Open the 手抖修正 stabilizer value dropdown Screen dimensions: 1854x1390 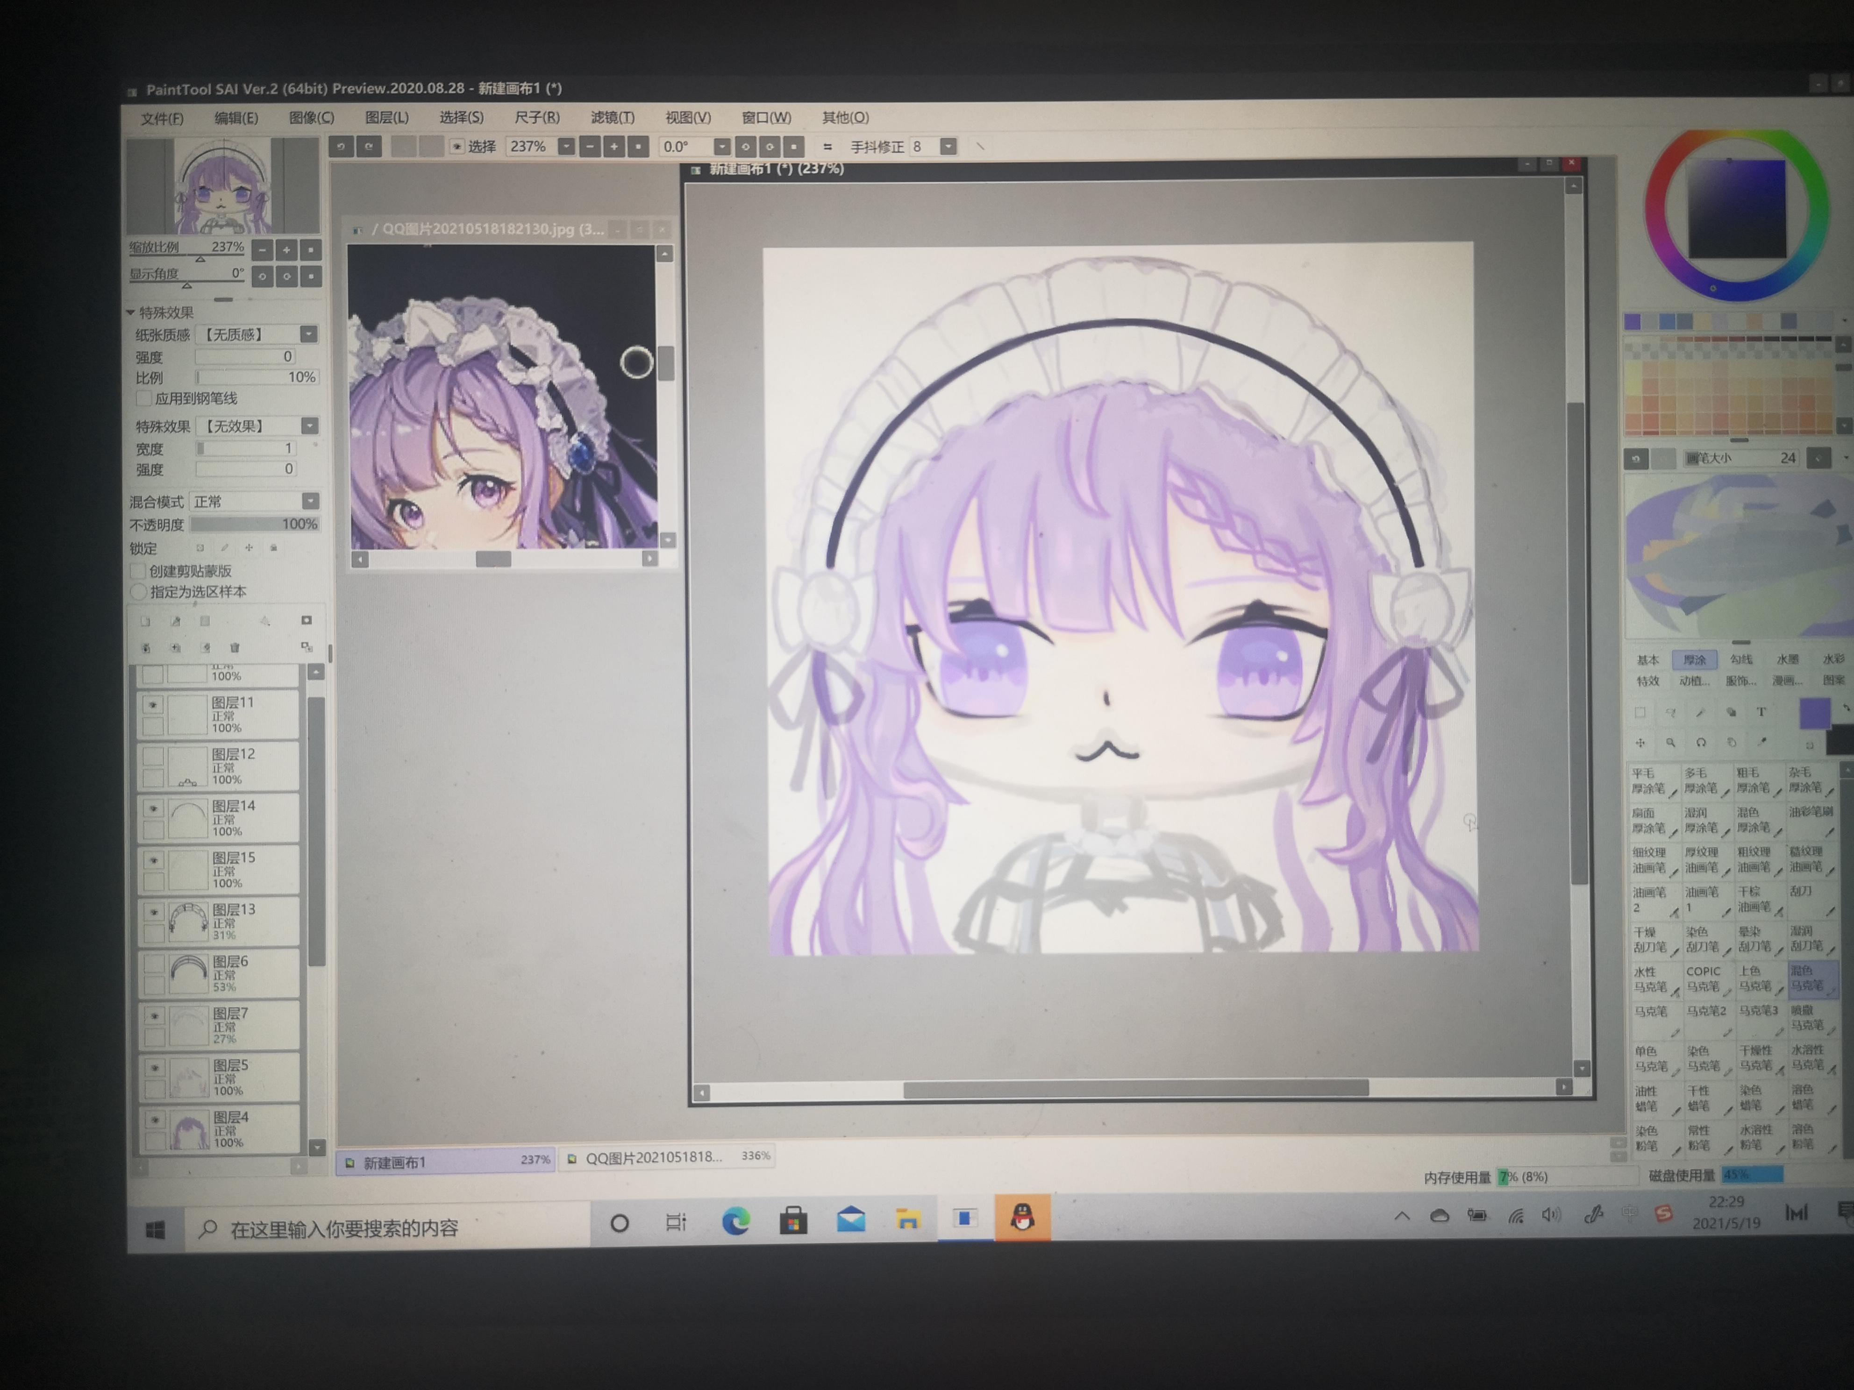pyautogui.click(x=948, y=147)
